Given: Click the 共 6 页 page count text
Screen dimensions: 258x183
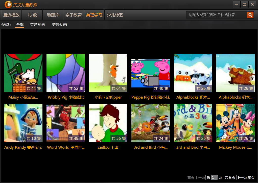Looking at the screenshot, I should tap(230, 177).
